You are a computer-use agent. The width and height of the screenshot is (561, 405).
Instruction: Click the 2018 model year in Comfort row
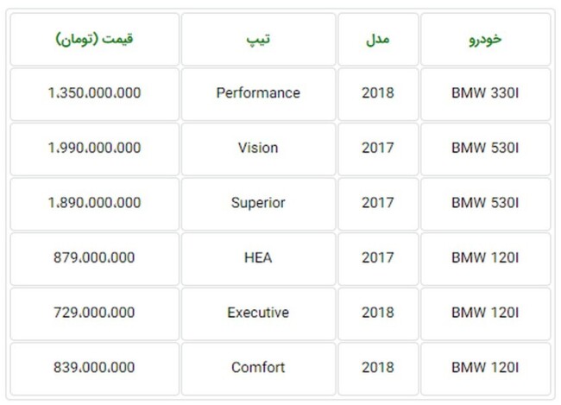[x=378, y=369]
